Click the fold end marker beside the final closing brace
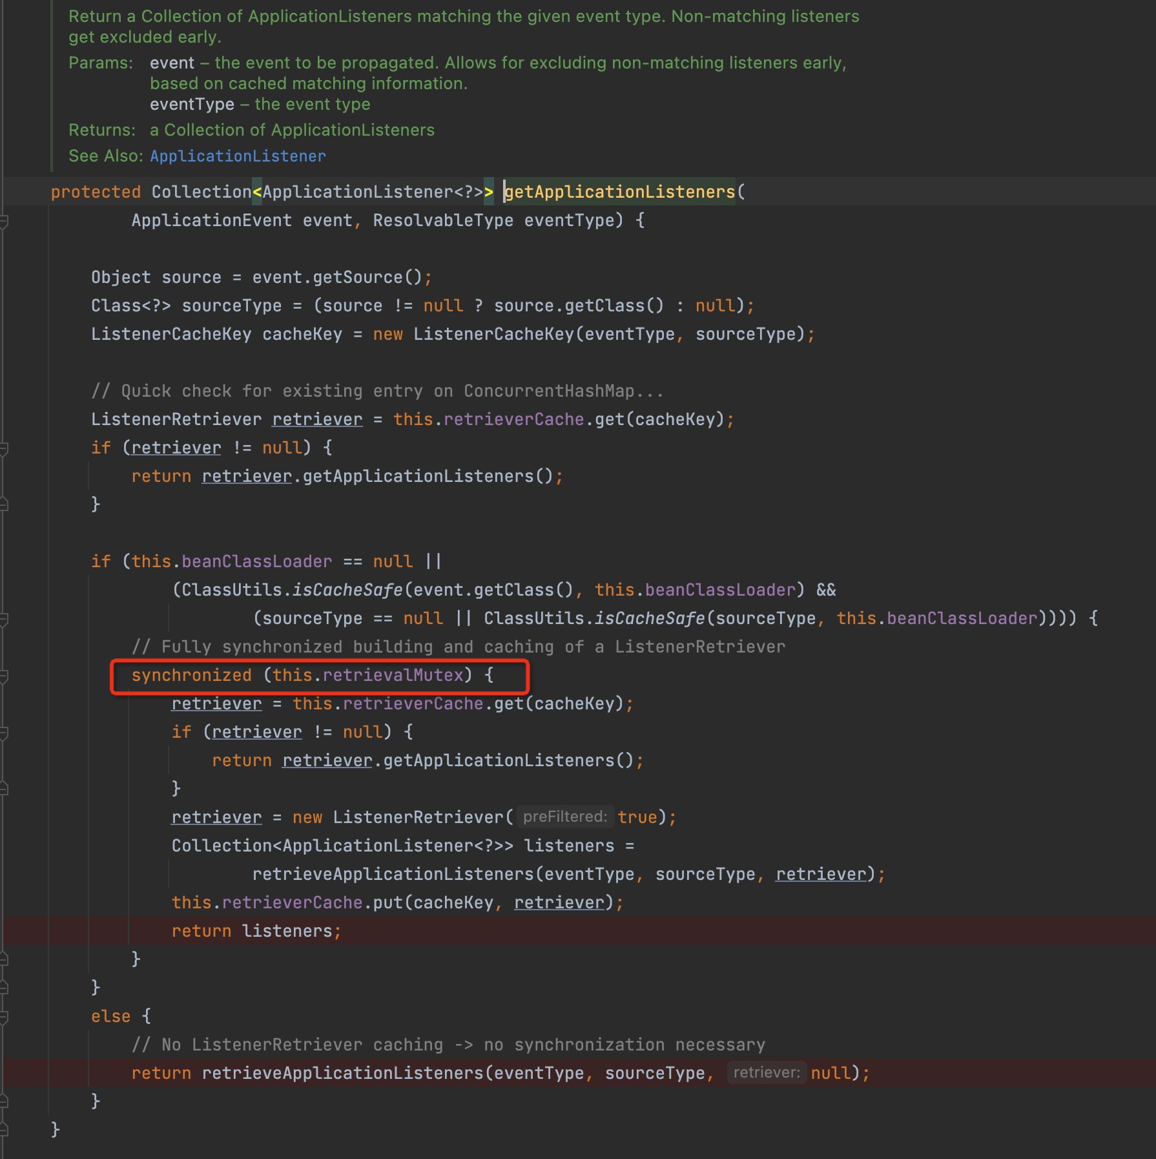The image size is (1156, 1159). [x=3, y=1129]
